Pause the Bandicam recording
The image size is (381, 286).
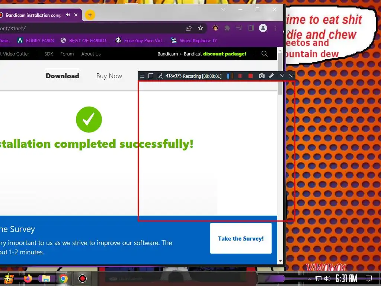(x=240, y=76)
